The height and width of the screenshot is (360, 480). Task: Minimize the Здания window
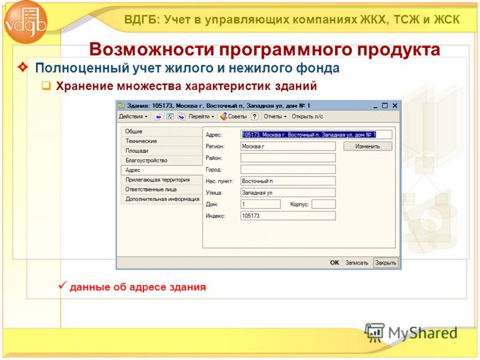pyautogui.click(x=376, y=106)
